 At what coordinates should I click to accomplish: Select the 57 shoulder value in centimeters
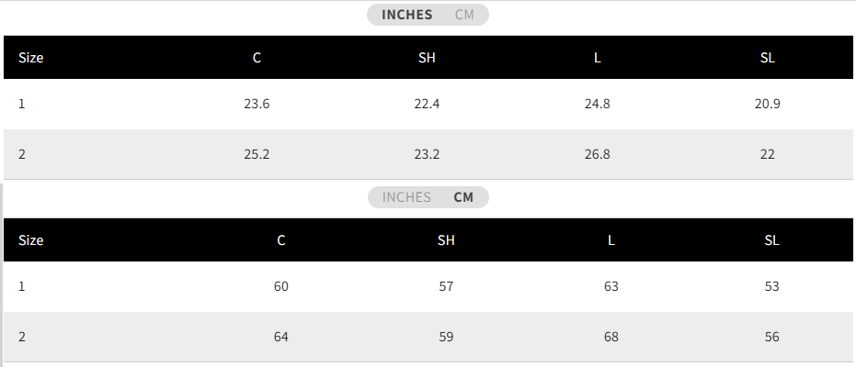(x=446, y=286)
